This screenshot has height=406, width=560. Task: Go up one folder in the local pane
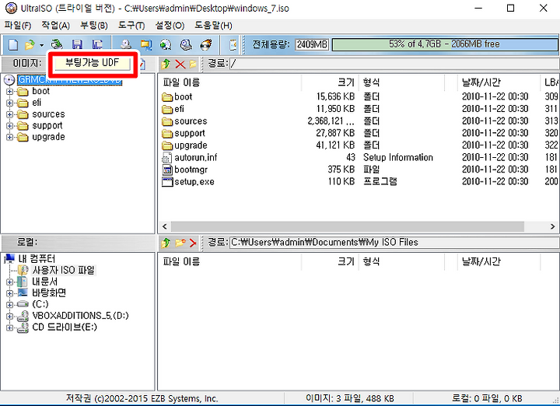point(166,243)
